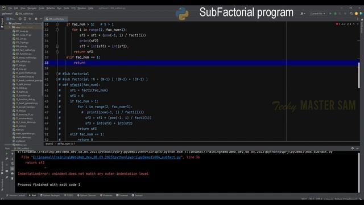Screen dimensions: 364x205
Task: Go to previous highlighted error up arrow
Action: pos(354,24)
